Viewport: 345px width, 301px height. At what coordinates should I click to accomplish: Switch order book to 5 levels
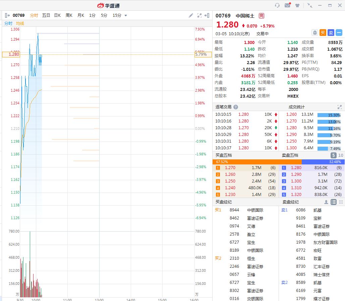click(333, 155)
